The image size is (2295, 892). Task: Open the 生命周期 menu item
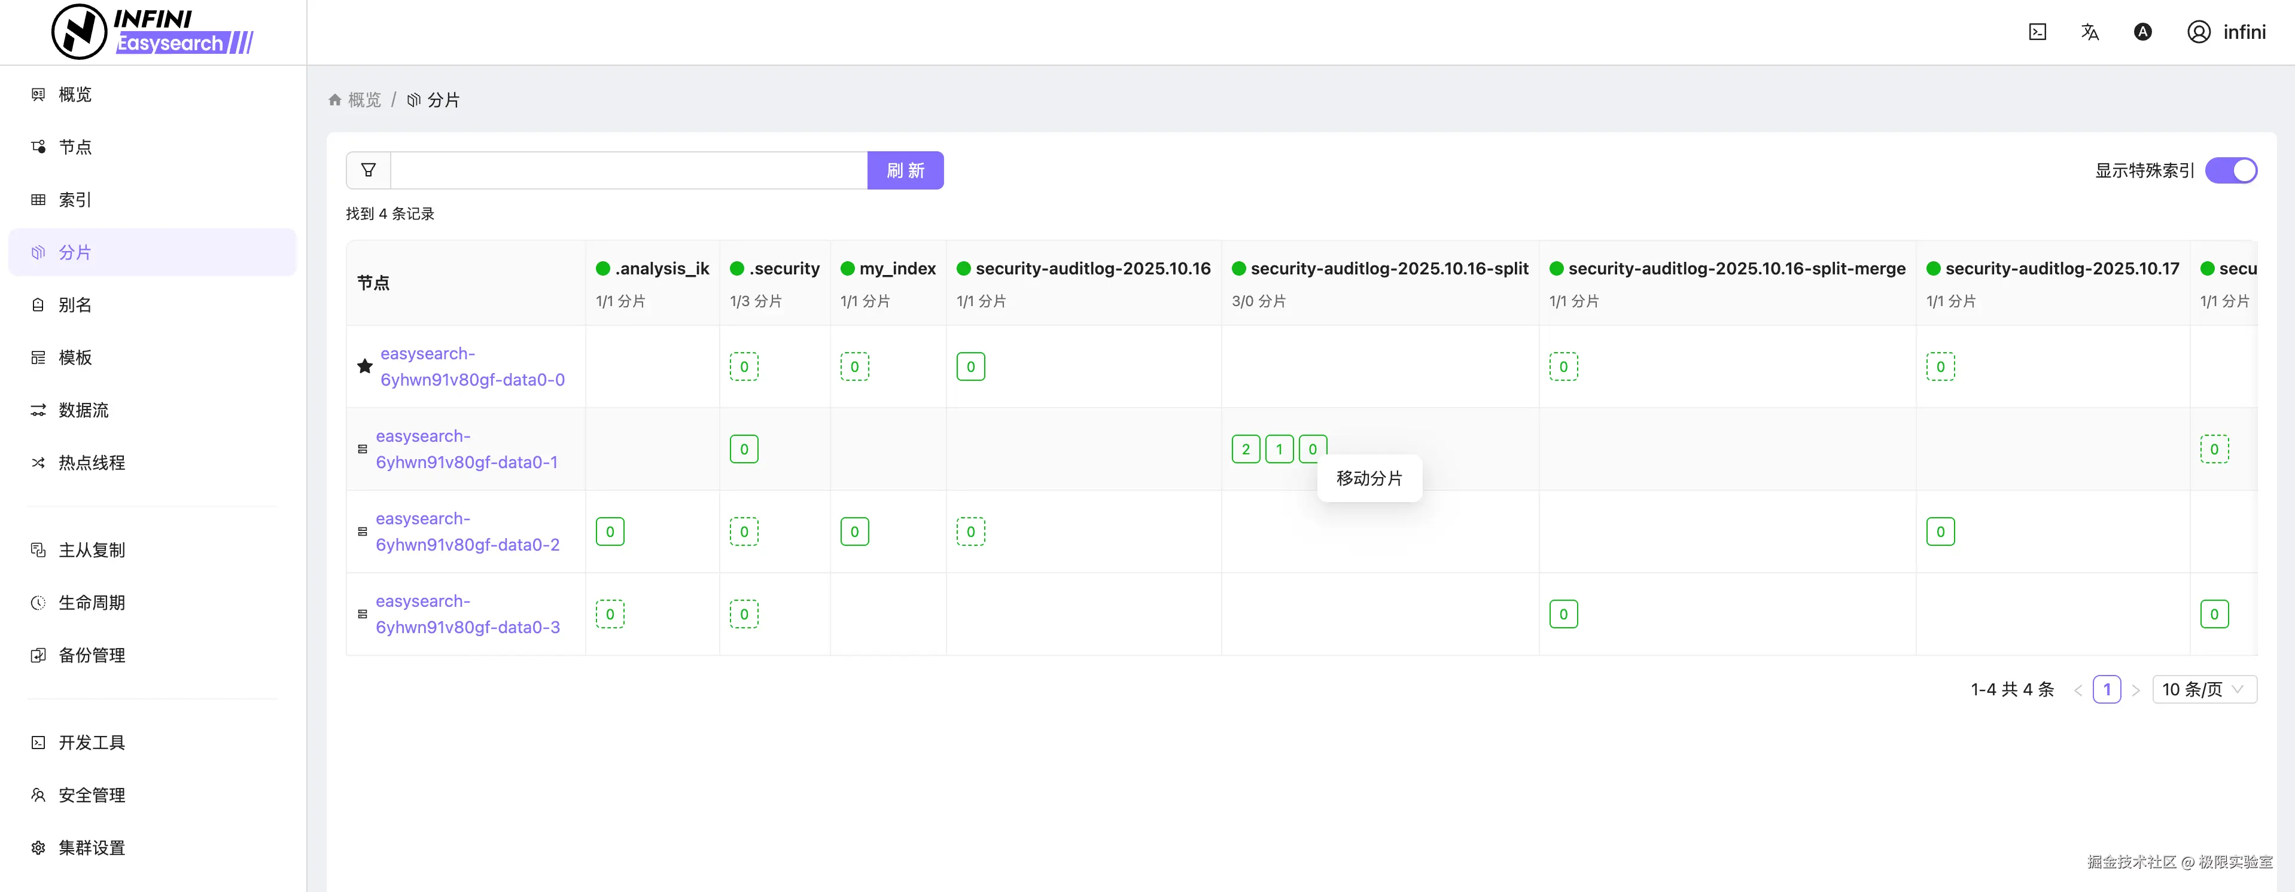click(x=92, y=603)
